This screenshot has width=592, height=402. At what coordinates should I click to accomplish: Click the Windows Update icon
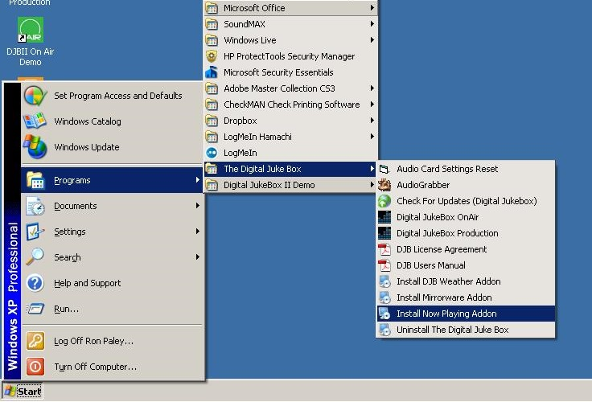[35, 147]
